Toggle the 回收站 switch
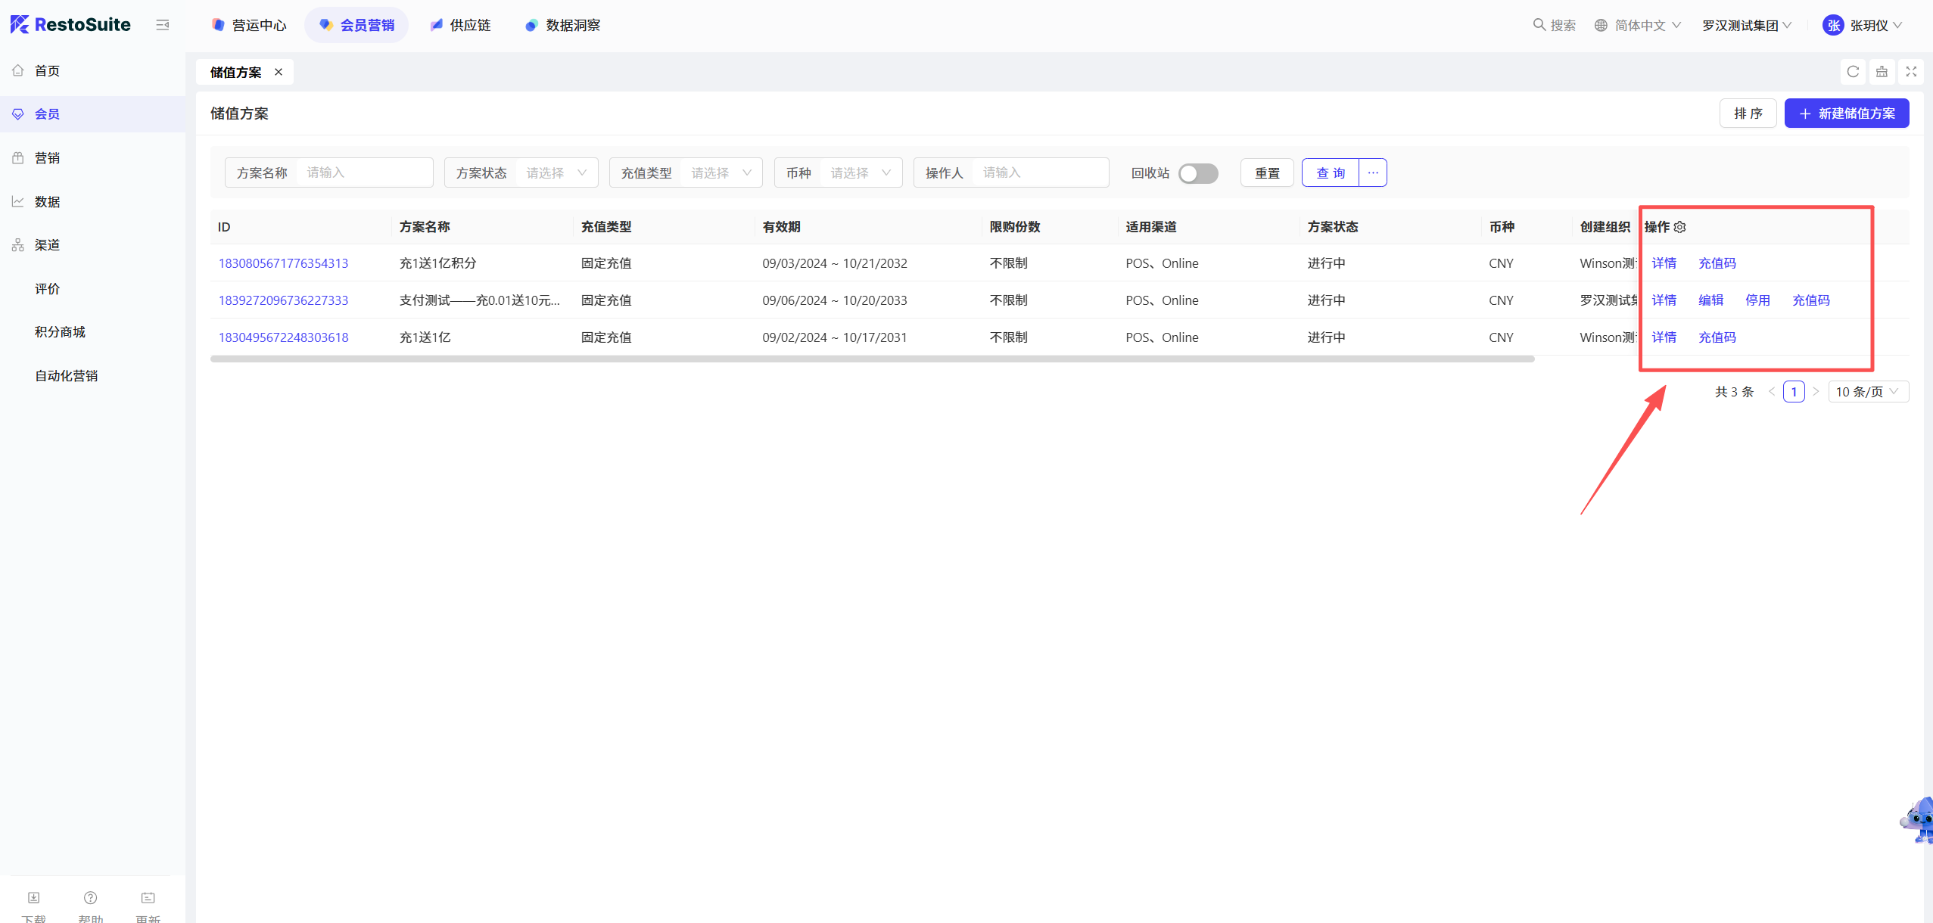Screen dimensions: 1933x923 pyautogui.click(x=1198, y=173)
